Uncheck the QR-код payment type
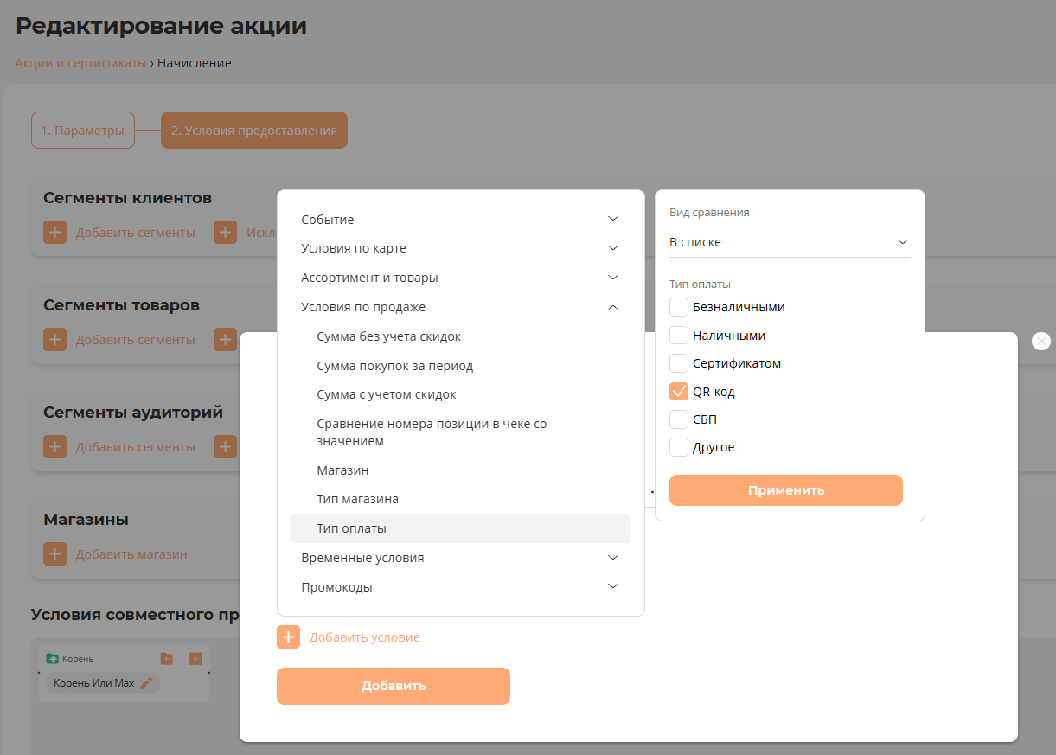Image resolution: width=1056 pixels, height=755 pixels. pos(679,392)
